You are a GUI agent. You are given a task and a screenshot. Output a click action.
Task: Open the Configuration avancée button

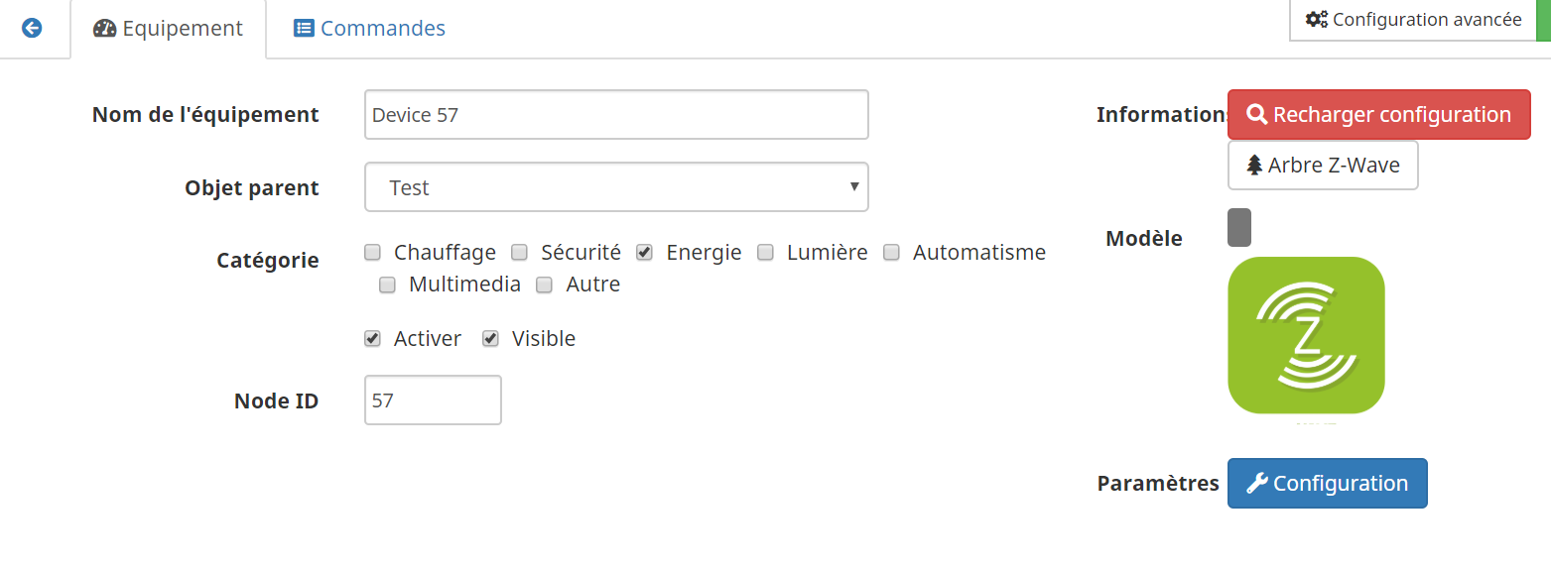(x=1413, y=20)
